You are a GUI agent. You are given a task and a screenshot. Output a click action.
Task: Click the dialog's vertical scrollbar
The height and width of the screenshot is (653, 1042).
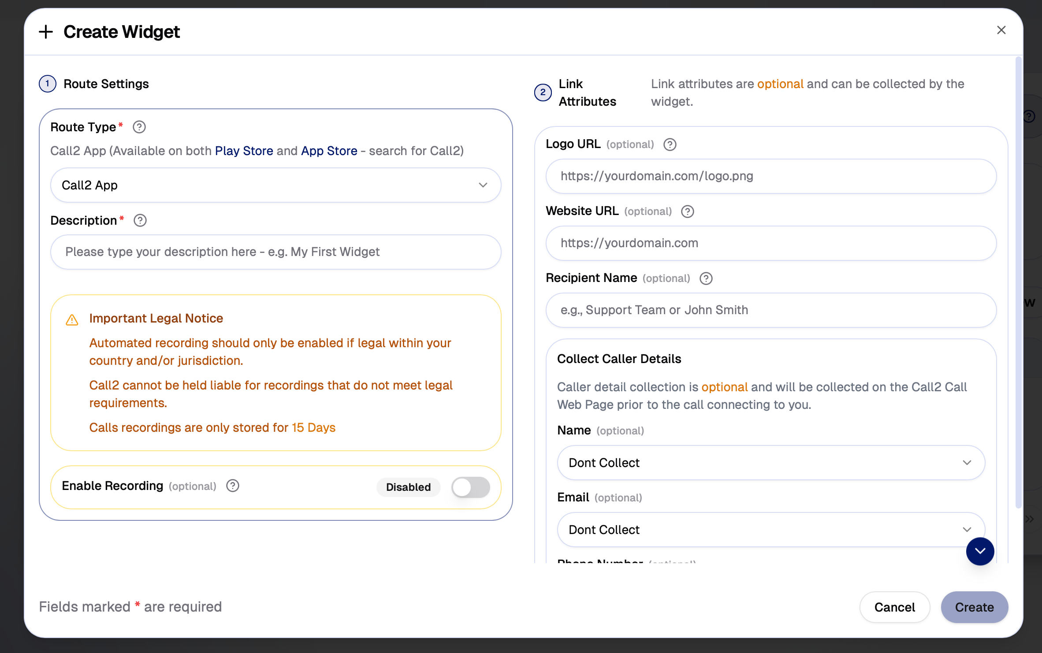click(x=1018, y=282)
